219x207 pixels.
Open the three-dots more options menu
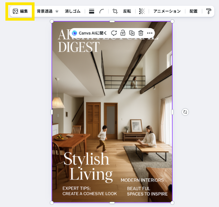pyautogui.click(x=150, y=33)
